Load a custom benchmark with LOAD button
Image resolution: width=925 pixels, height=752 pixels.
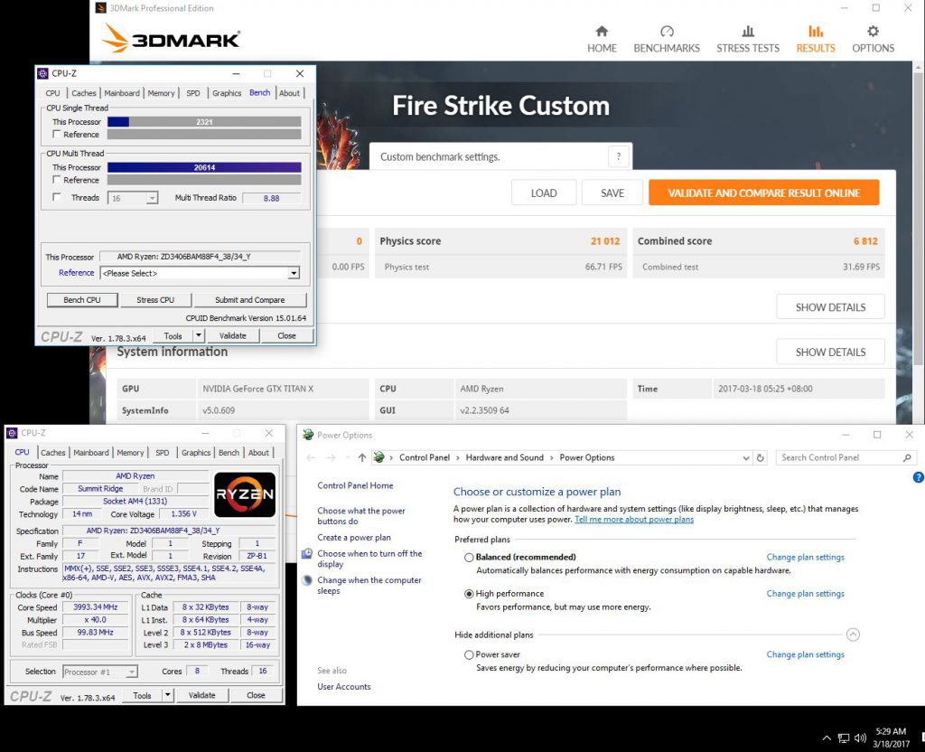[x=543, y=193]
